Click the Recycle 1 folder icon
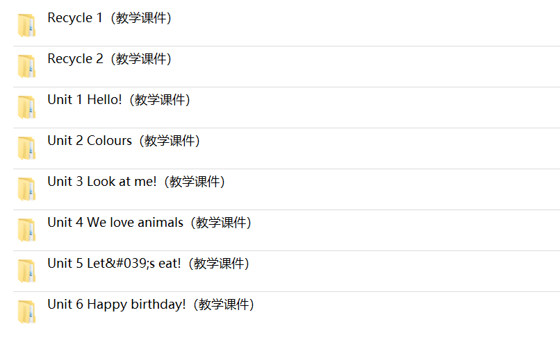 click(27, 25)
